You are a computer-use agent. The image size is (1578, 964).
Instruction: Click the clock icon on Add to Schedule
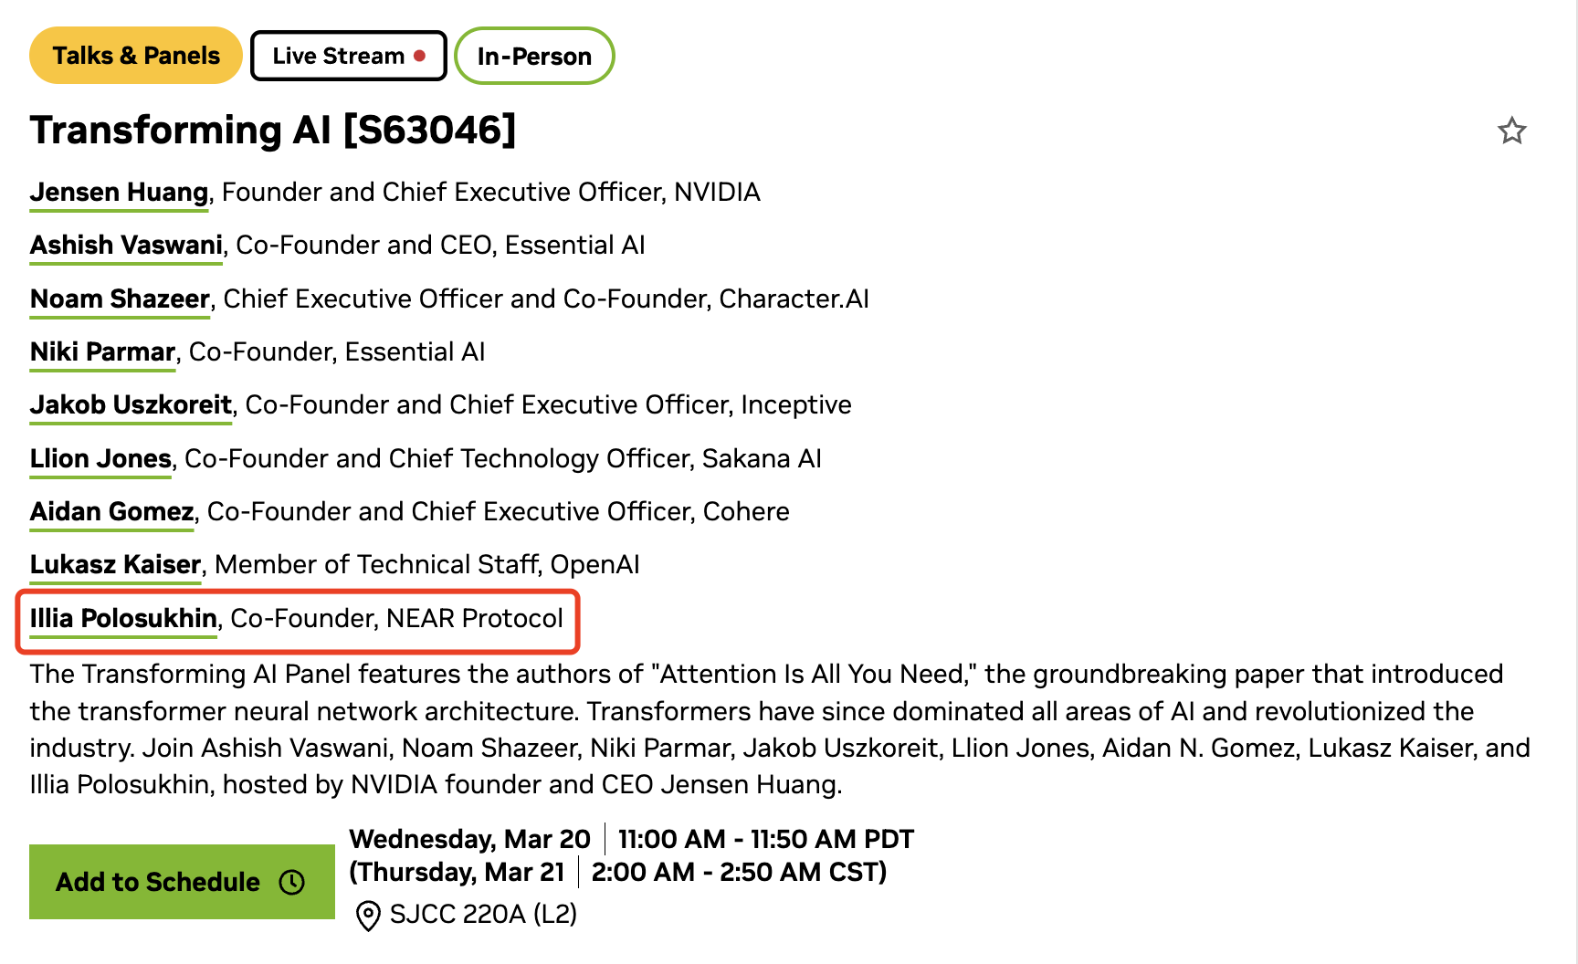point(292,882)
